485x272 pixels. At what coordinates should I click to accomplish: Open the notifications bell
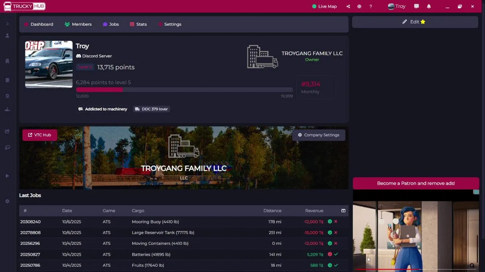coord(429,6)
